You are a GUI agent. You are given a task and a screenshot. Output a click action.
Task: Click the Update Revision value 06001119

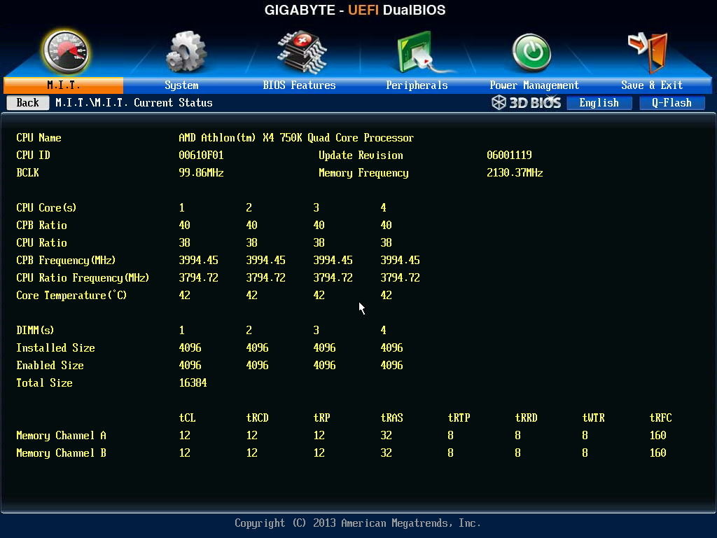point(510,155)
